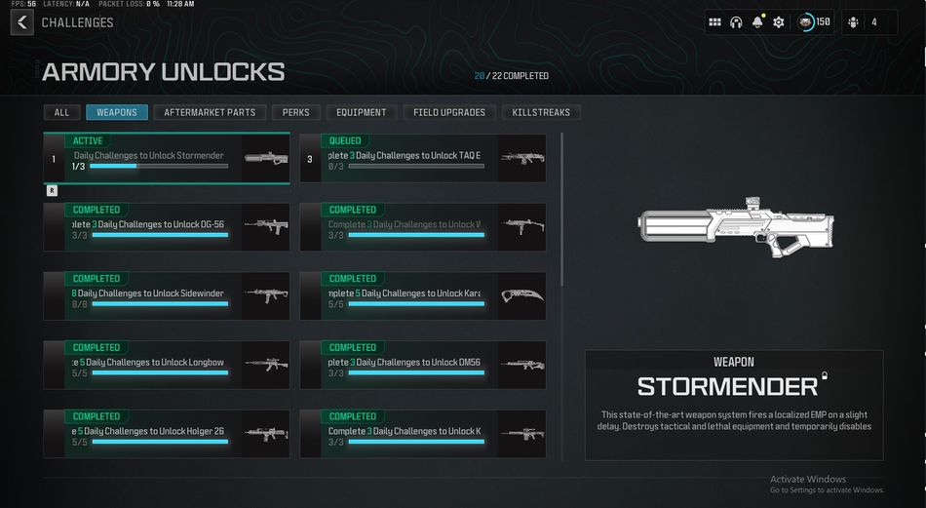Screen dimensions: 926x508
Task: Open the FIELD UPGRADES tab
Action: pyautogui.click(x=449, y=112)
